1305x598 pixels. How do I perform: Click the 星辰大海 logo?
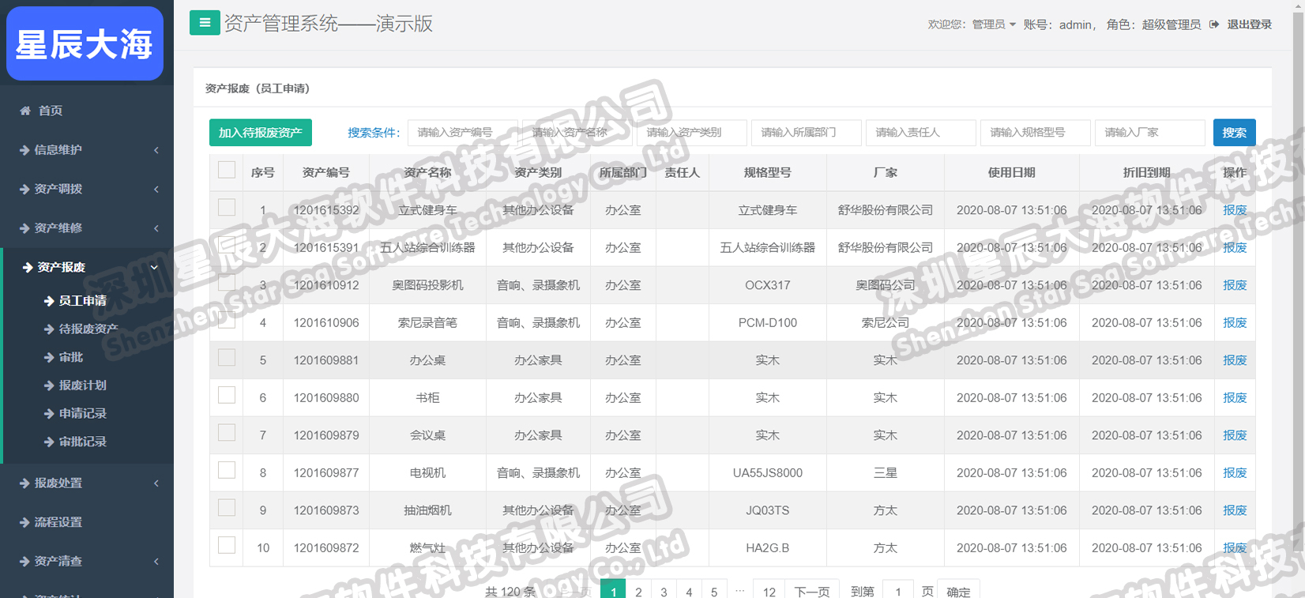click(x=85, y=43)
